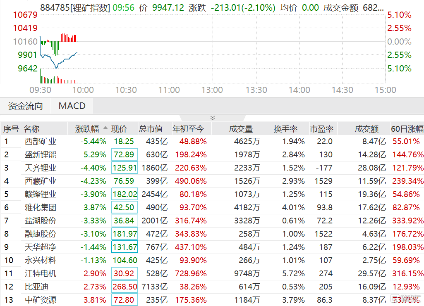Click the 换手率 column header
The image size is (424, 306).
[x=285, y=129]
